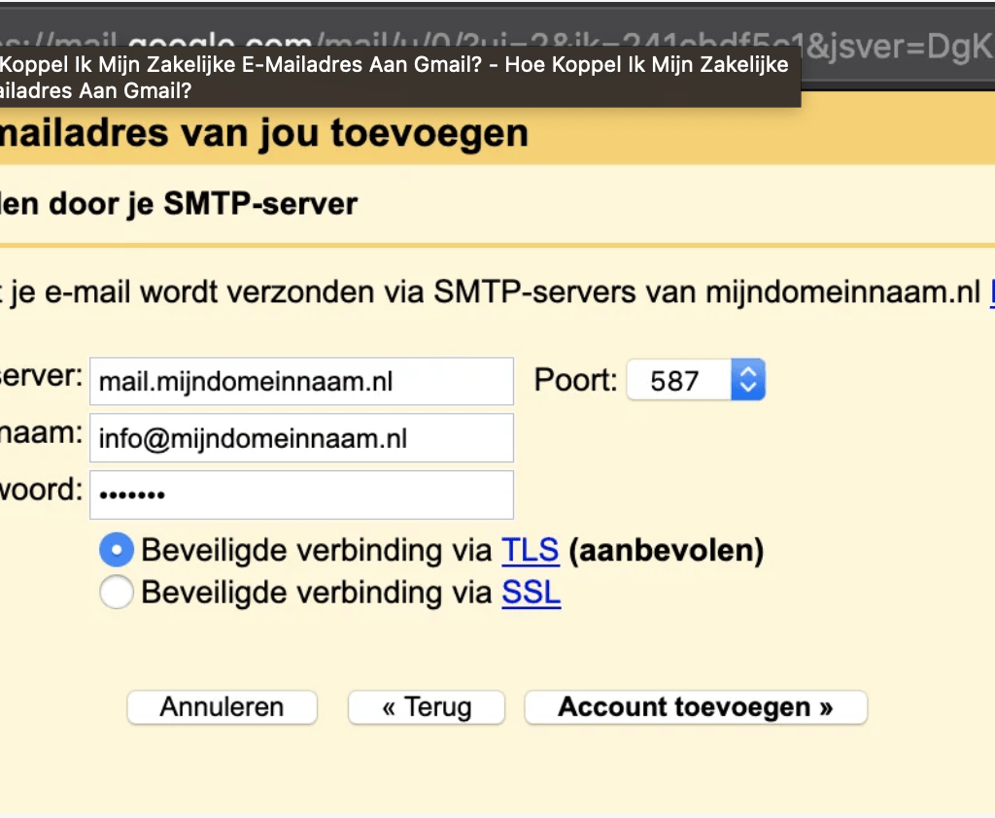The image size is (995, 818).
Task: Click the blue chevron arrows on port selector
Action: coord(747,380)
